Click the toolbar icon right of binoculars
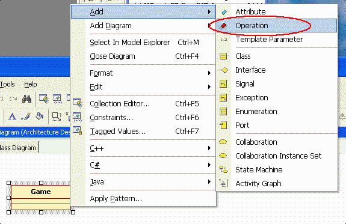 coord(44,99)
